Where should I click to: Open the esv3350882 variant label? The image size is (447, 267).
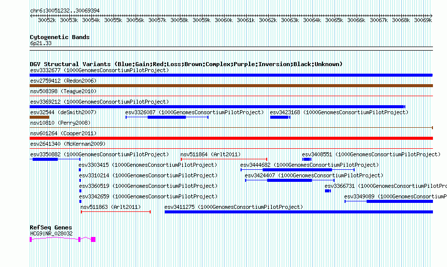[x=99, y=154]
